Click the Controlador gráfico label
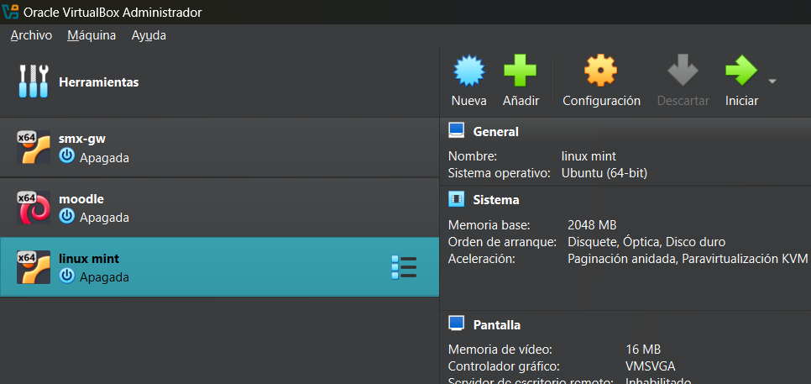This screenshot has width=811, height=384. coord(504,366)
